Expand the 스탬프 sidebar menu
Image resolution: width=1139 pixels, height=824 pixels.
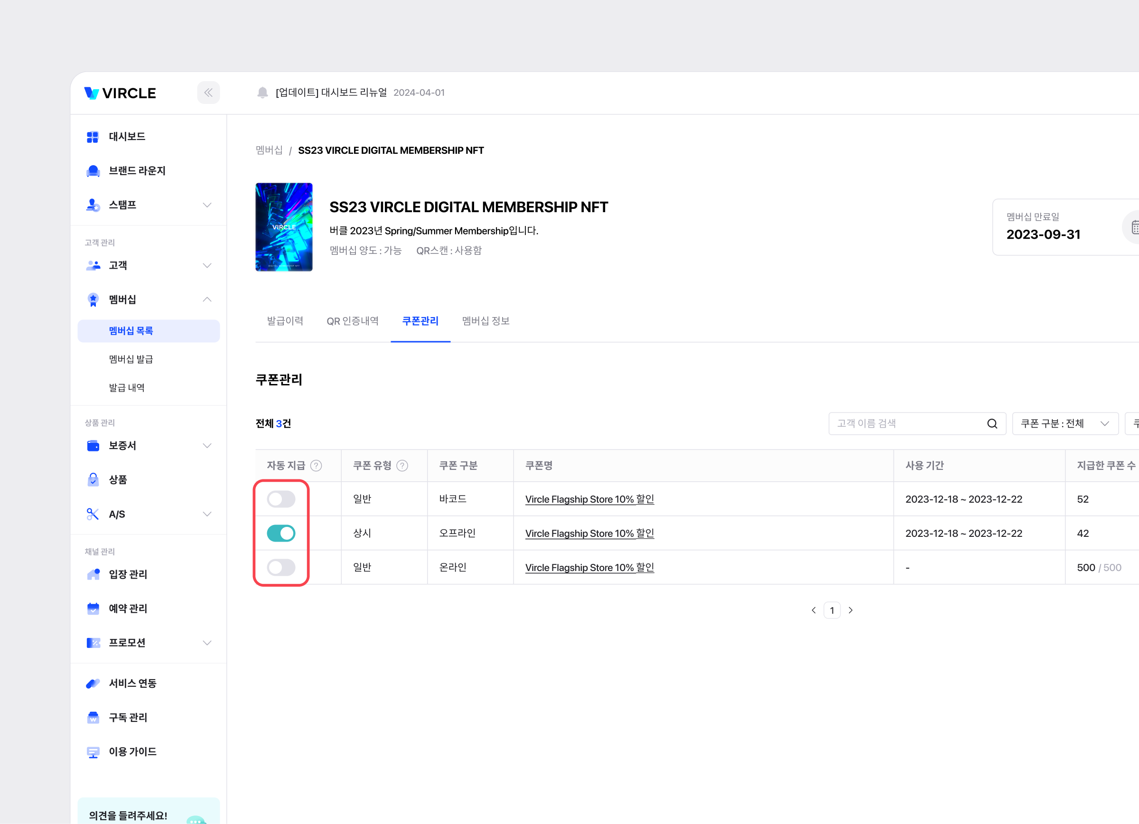[207, 205]
